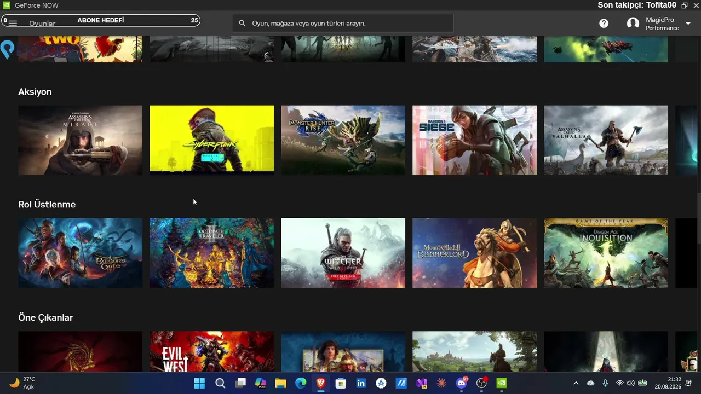Open Rainbow Six Siege game tile
Image resolution: width=701 pixels, height=394 pixels.
[474, 140]
